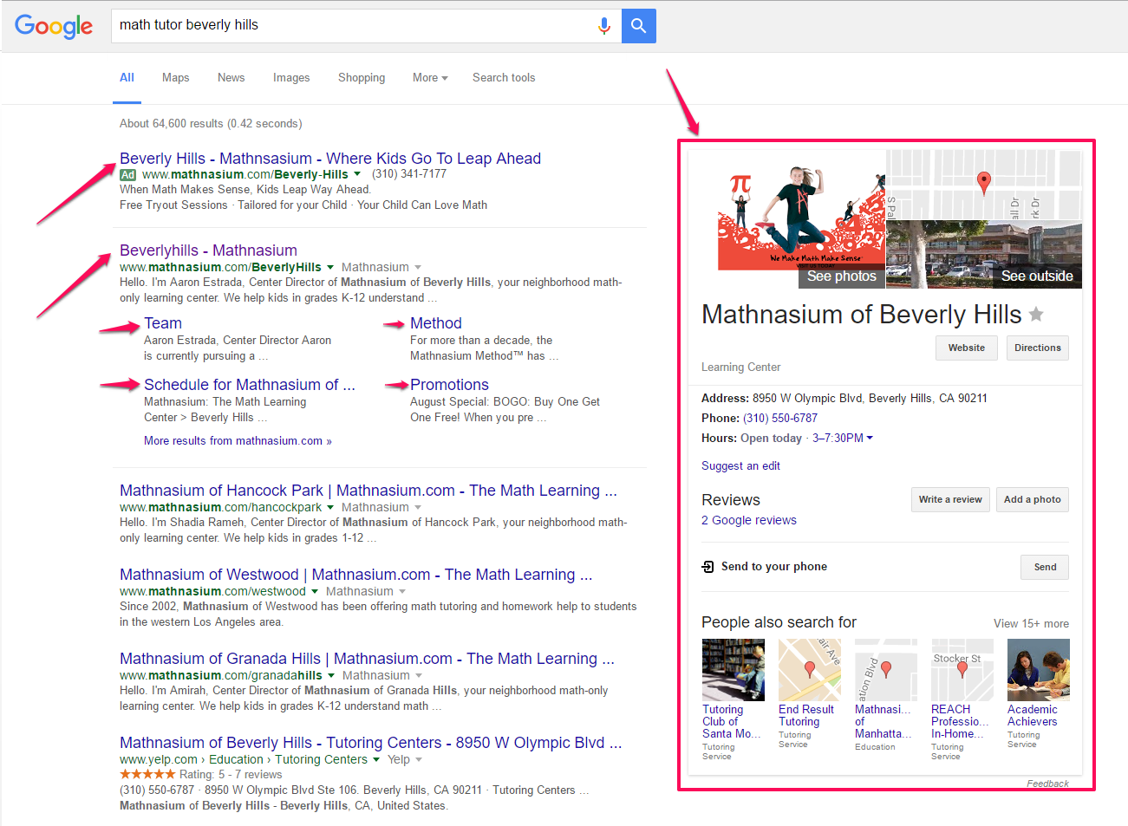Open Mathnasium of Beverly Hills yelp result

pyautogui.click(x=371, y=743)
